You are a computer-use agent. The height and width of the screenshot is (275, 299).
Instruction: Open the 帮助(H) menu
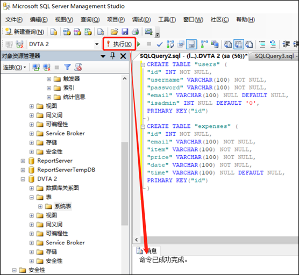pos(246,19)
